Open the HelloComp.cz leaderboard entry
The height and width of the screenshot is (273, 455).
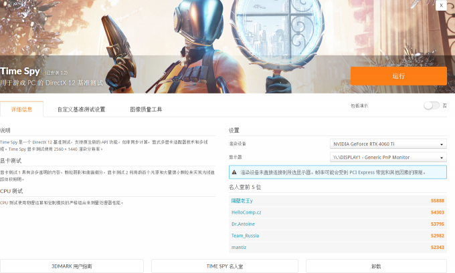tap(246, 212)
